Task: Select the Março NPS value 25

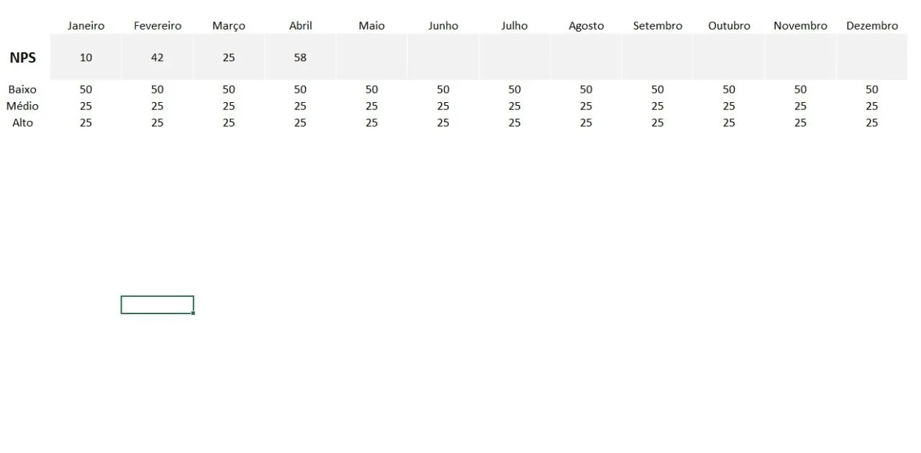Action: tap(229, 58)
